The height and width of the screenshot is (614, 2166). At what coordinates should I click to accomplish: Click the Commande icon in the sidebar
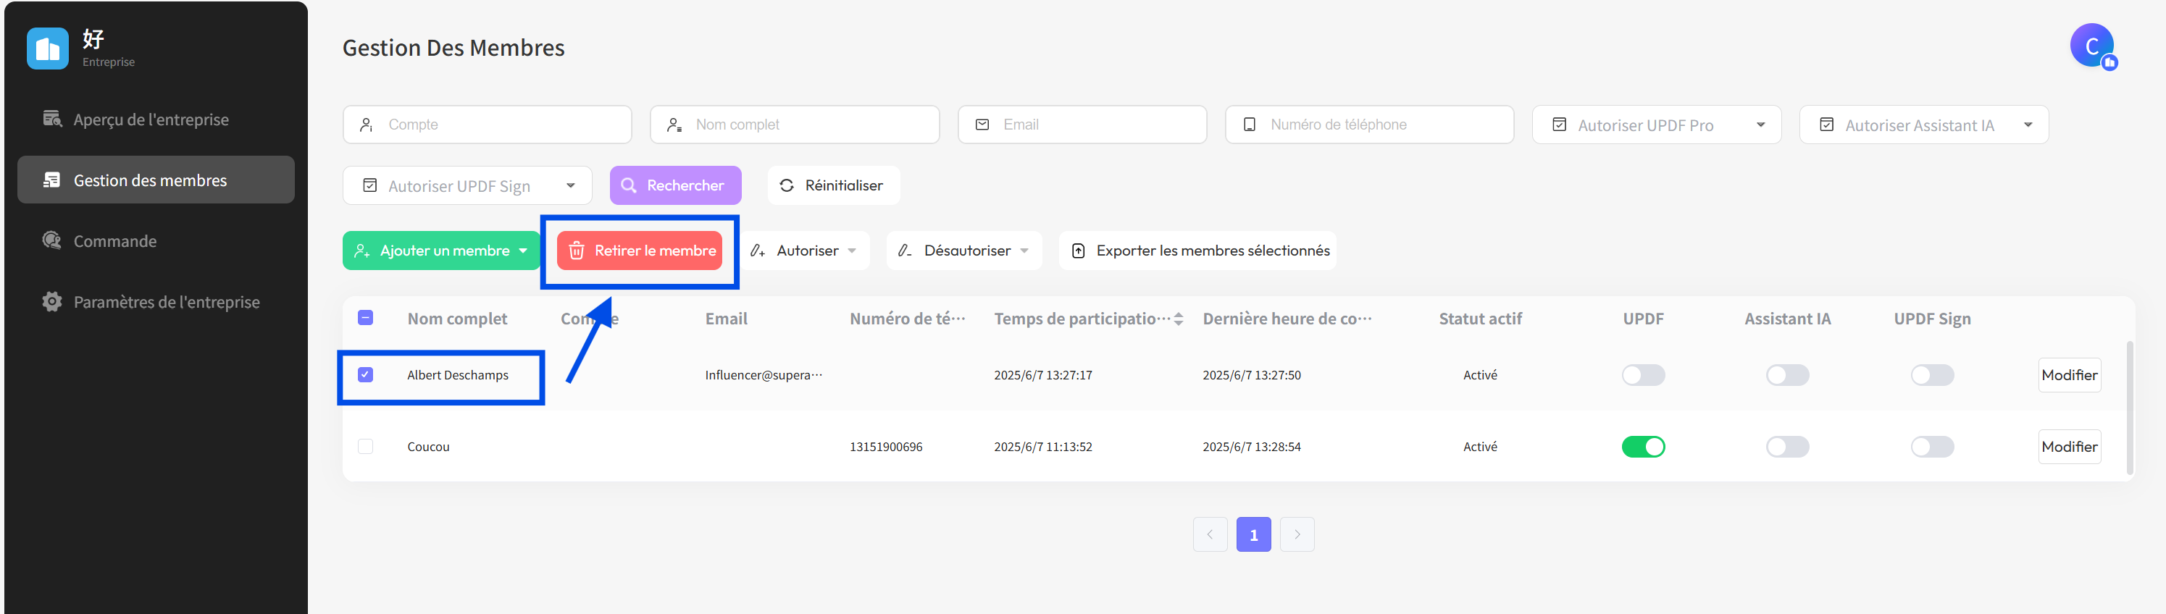52,241
